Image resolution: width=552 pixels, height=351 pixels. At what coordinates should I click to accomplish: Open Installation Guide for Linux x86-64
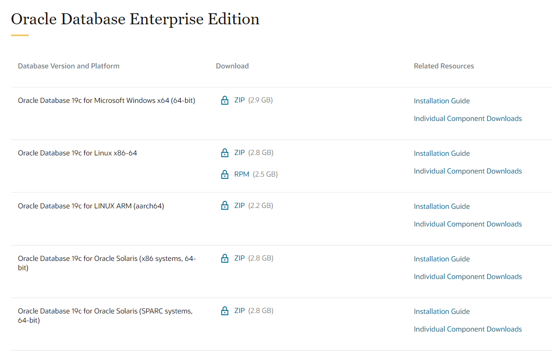pos(442,153)
